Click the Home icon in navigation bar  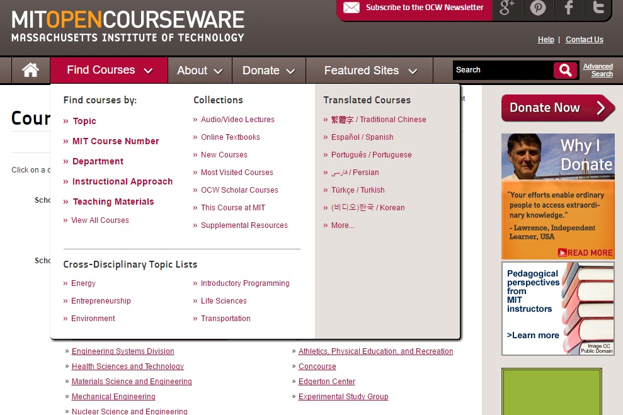click(30, 70)
